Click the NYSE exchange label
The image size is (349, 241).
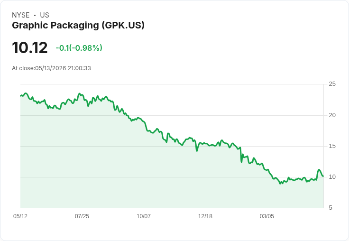point(21,15)
